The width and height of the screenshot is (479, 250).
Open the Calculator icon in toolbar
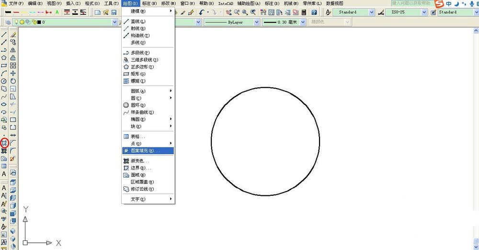pyautogui.click(x=304, y=12)
